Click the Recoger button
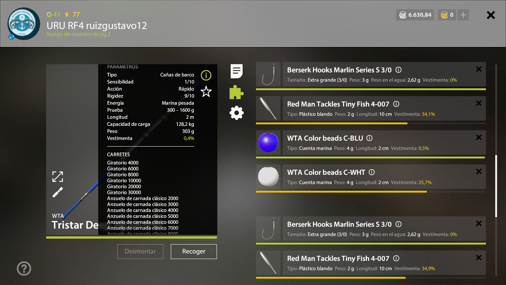The width and height of the screenshot is (506, 285). [194, 252]
